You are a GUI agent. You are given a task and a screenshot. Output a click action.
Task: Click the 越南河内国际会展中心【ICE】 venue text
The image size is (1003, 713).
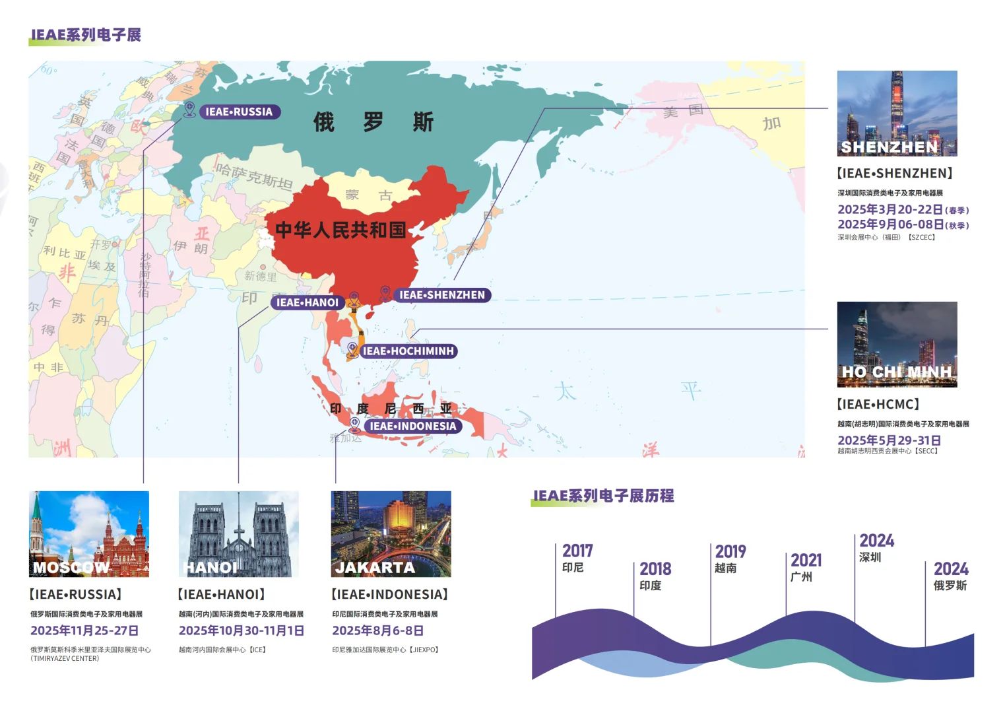[x=222, y=650]
